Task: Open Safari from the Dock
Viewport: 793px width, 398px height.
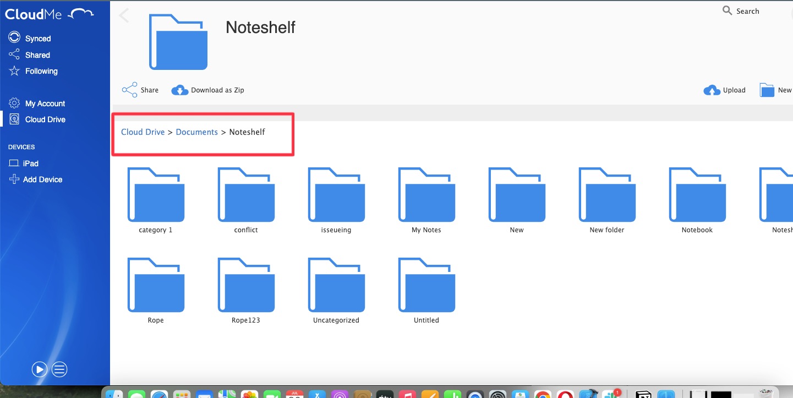Action: (x=160, y=394)
